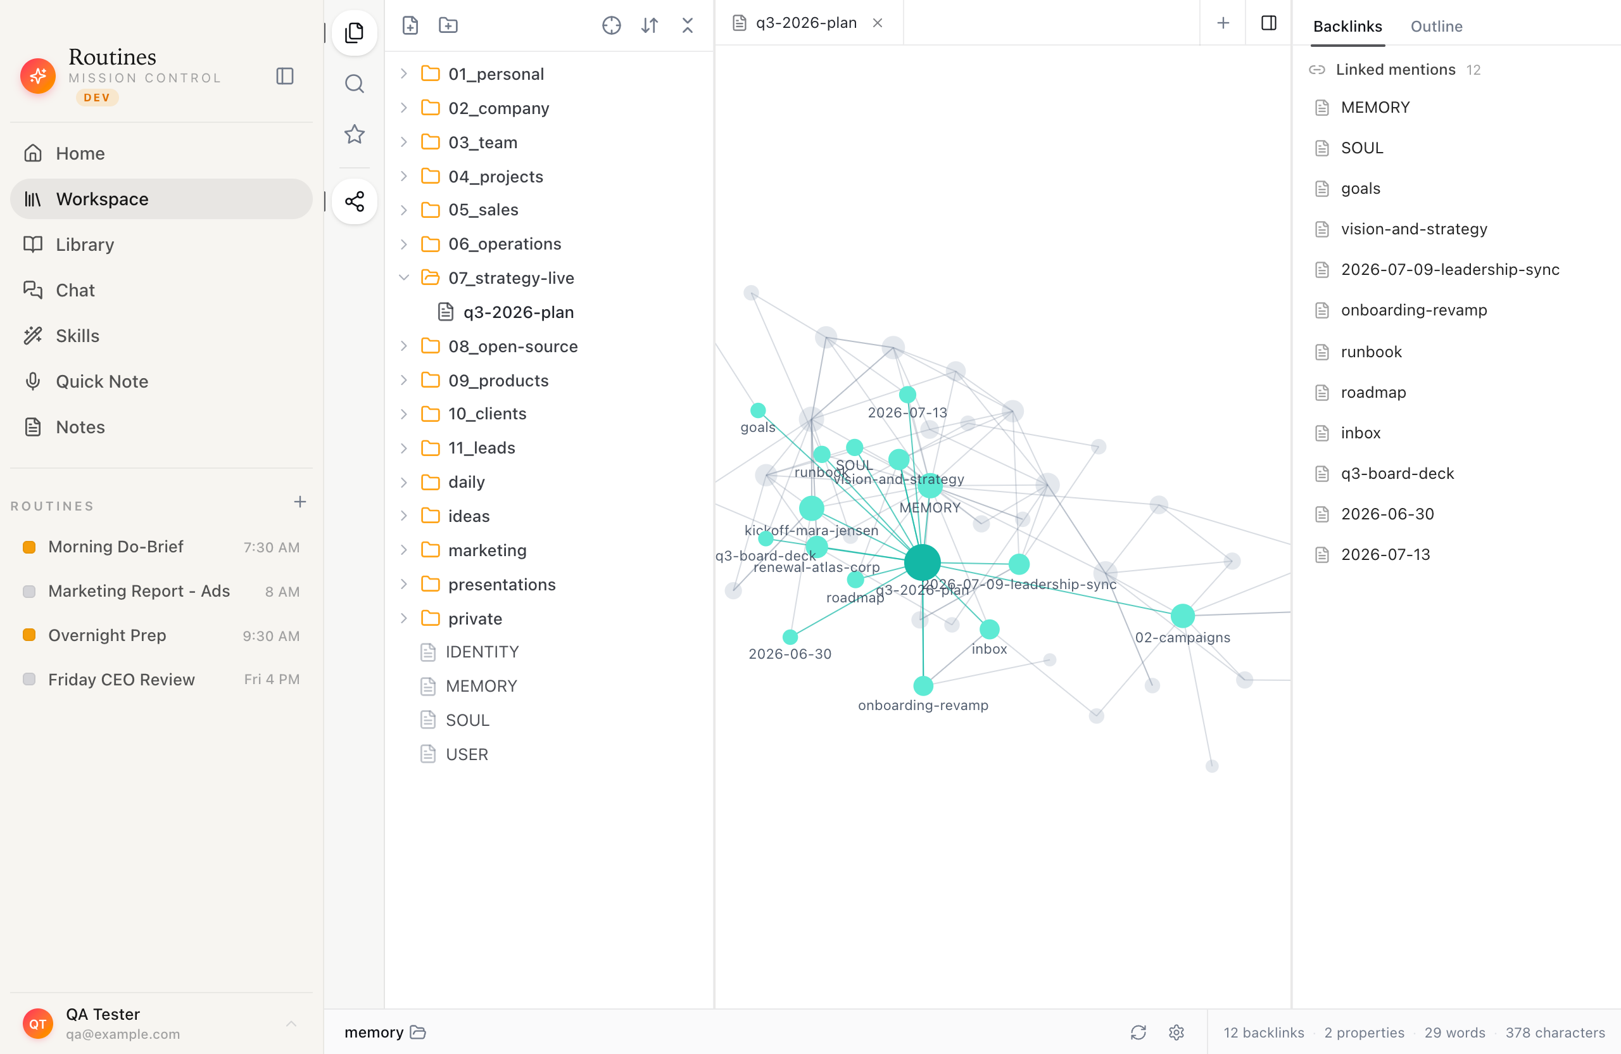Open IDENTITY file in tree
The height and width of the screenshot is (1054, 1621).
click(x=481, y=652)
